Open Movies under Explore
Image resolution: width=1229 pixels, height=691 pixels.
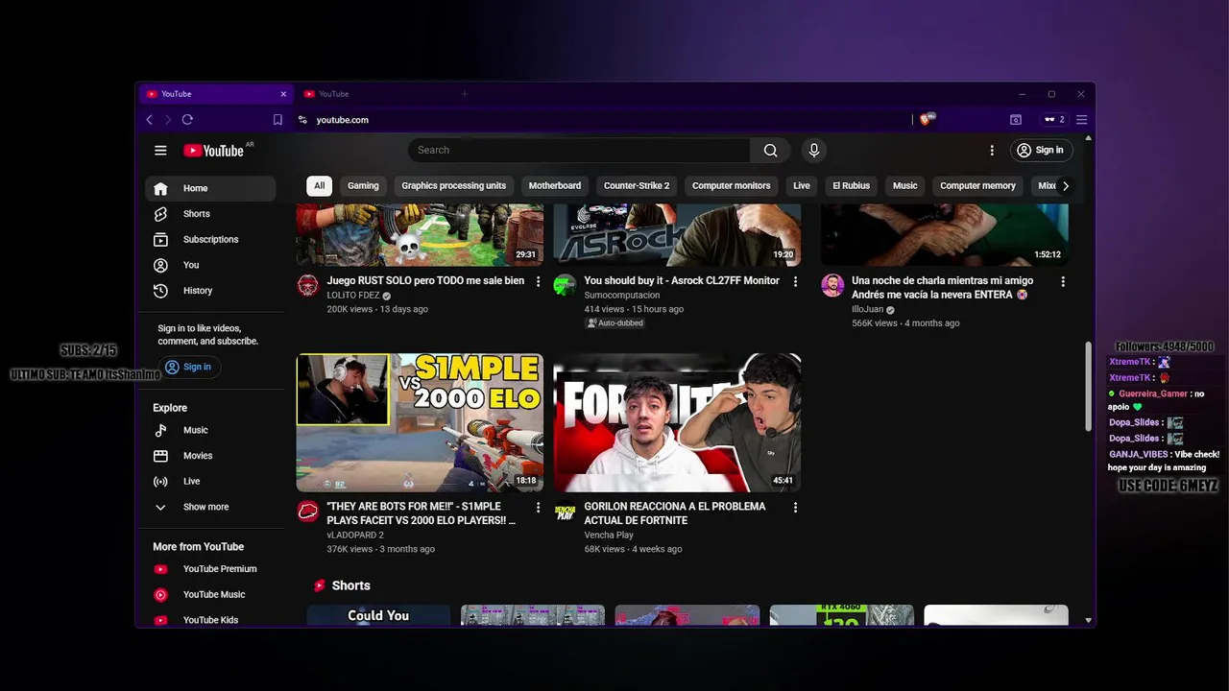210,456
